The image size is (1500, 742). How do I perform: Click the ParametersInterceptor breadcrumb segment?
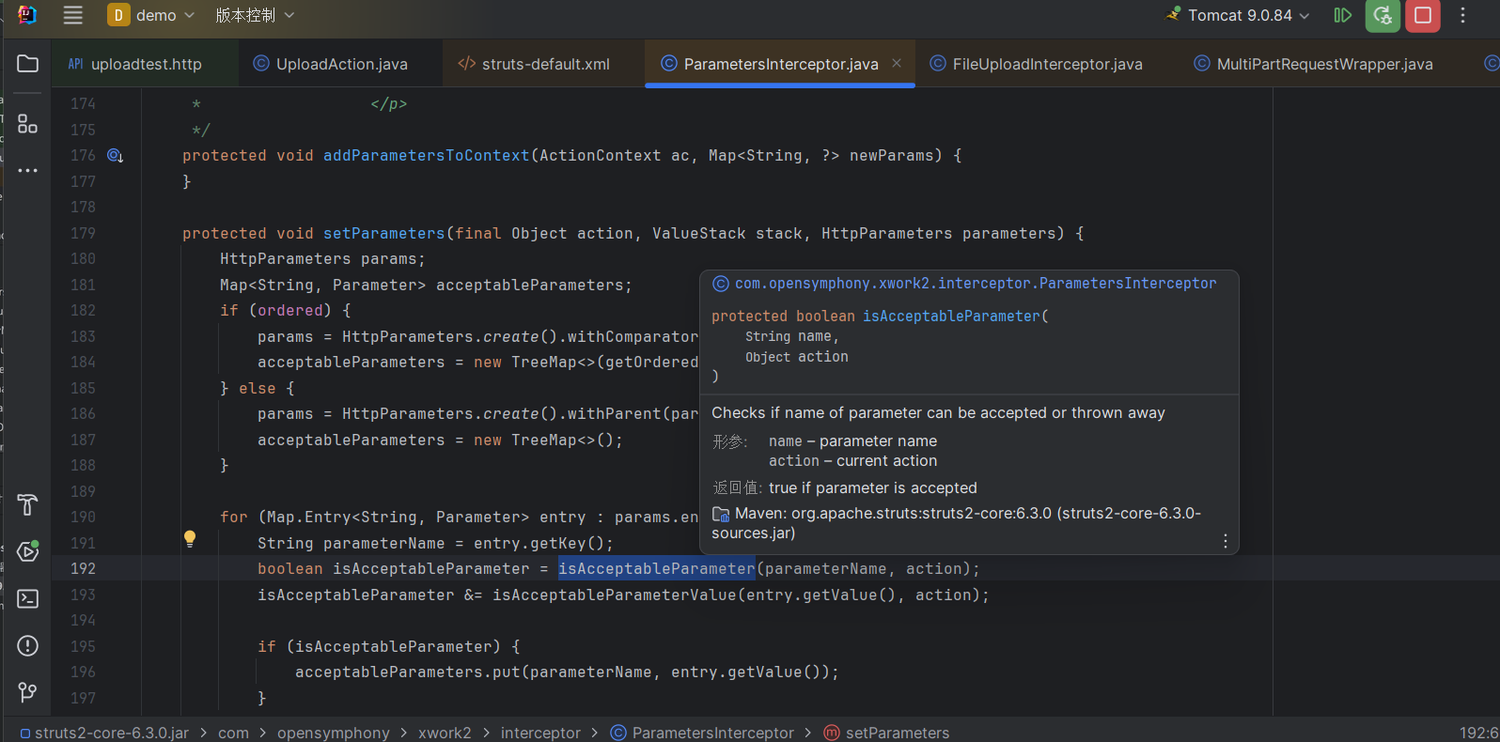(702, 733)
